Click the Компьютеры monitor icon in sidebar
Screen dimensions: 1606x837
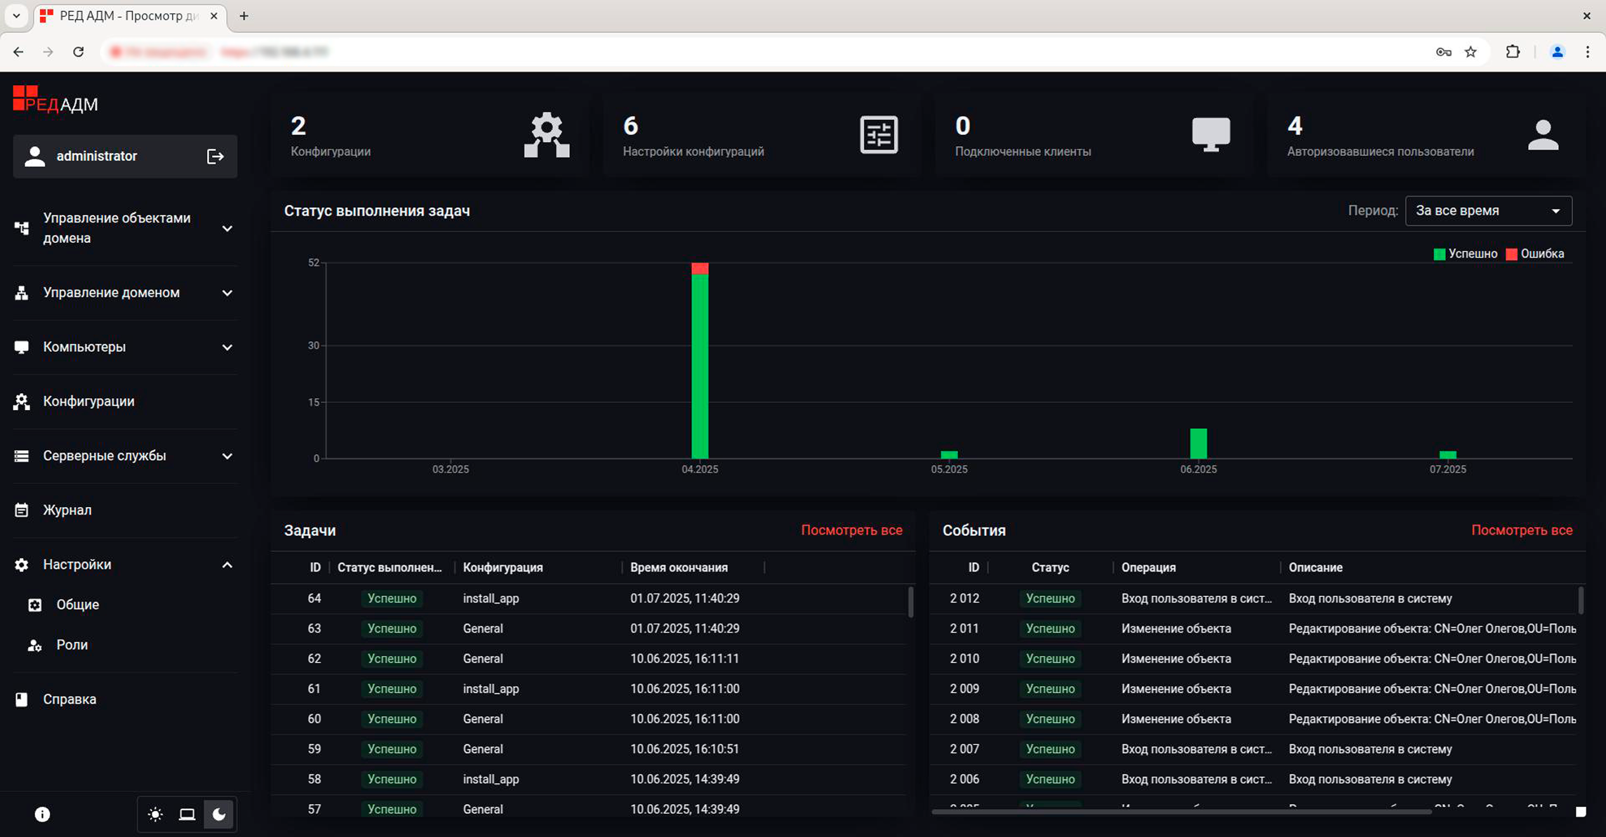point(22,347)
